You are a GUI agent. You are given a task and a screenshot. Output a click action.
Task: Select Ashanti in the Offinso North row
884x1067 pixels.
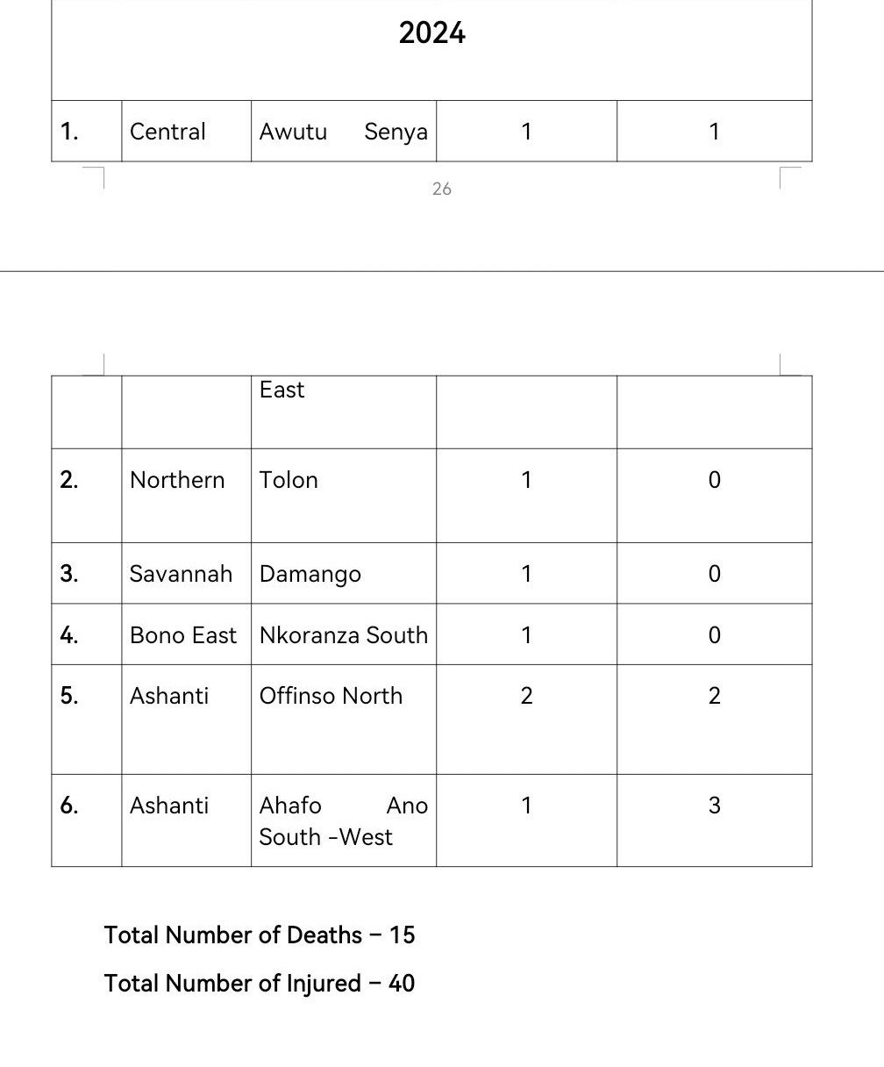(169, 696)
